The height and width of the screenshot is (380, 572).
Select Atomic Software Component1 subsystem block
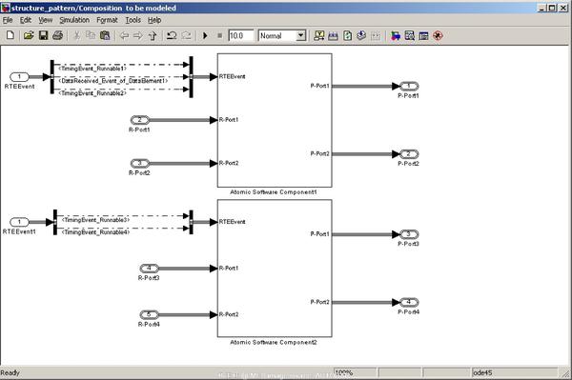coord(275,120)
